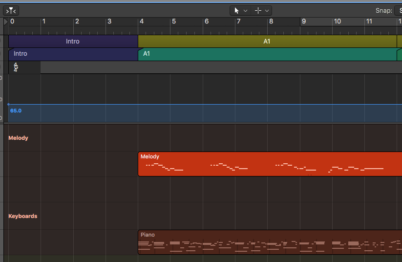
Task: Click bar 6 in the ruler
Action: (207, 22)
